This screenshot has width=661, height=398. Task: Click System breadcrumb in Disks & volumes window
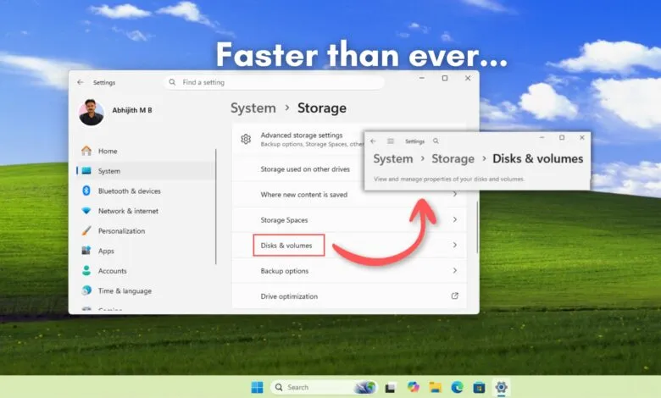(393, 159)
